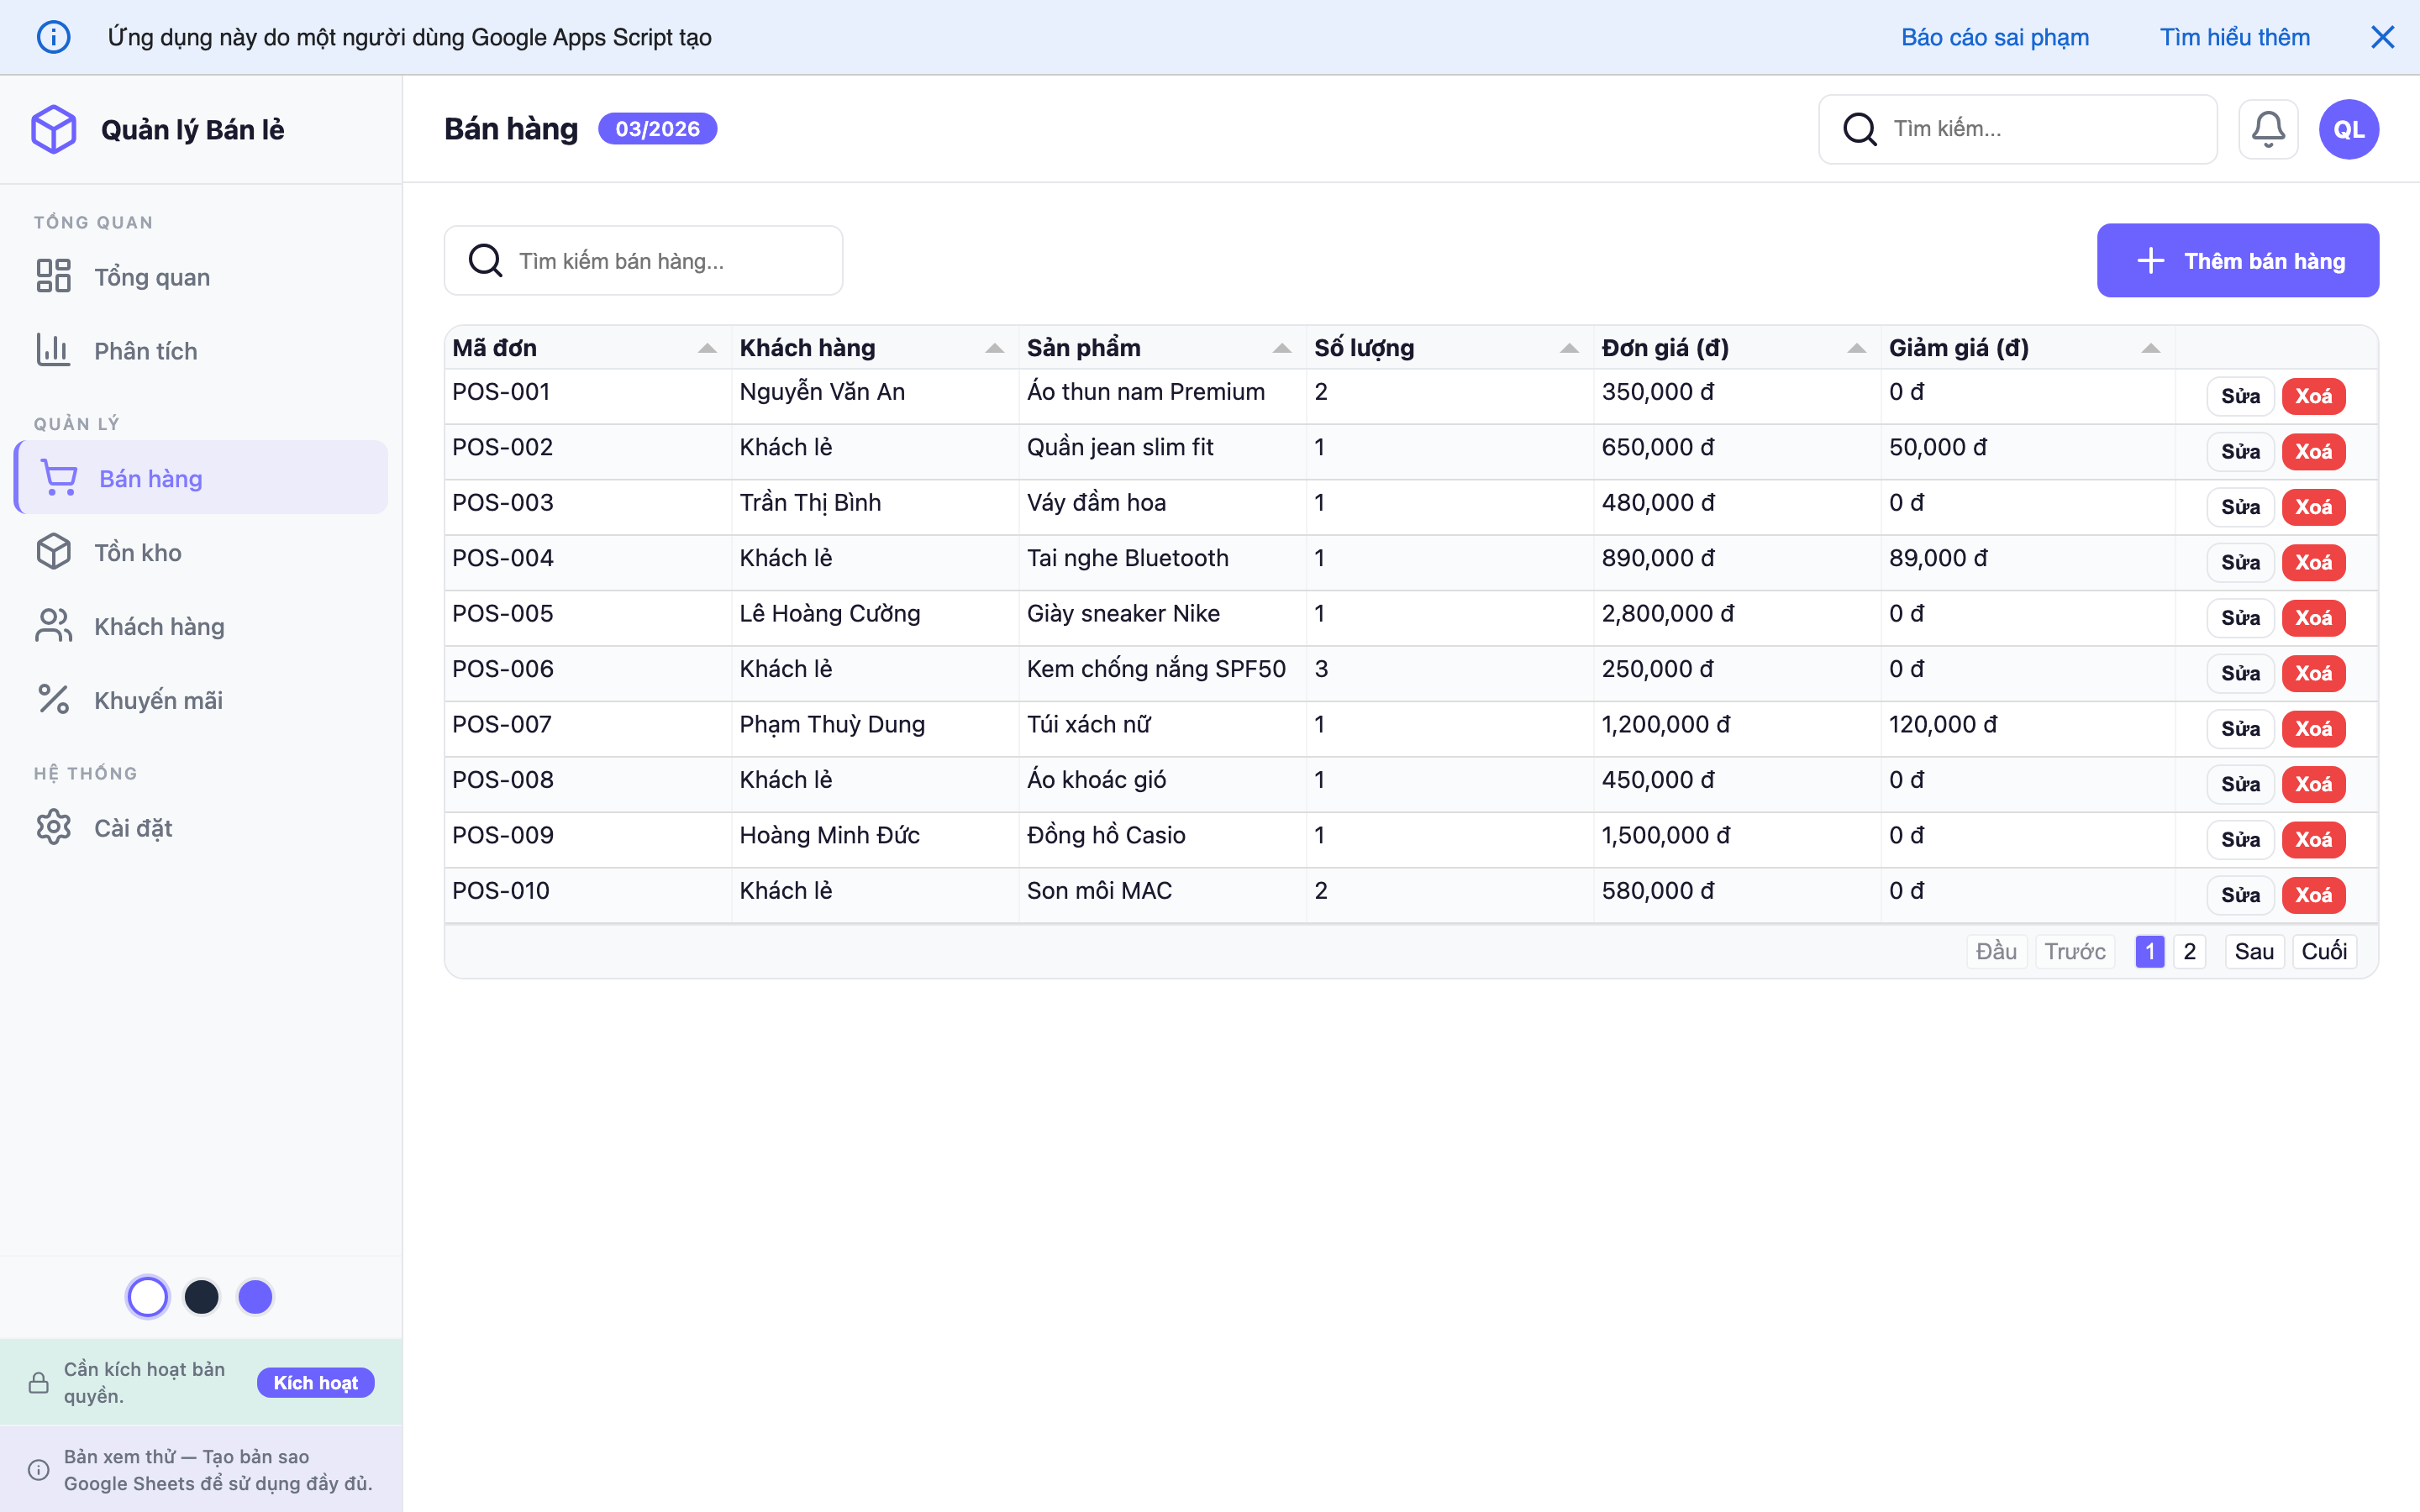Go to pagination page 2
2420x1512 pixels.
tap(2190, 951)
